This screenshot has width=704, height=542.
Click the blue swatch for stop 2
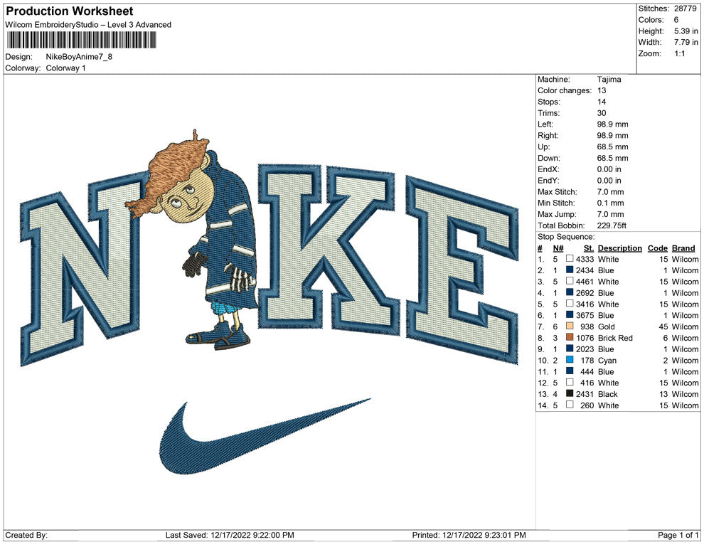point(570,270)
